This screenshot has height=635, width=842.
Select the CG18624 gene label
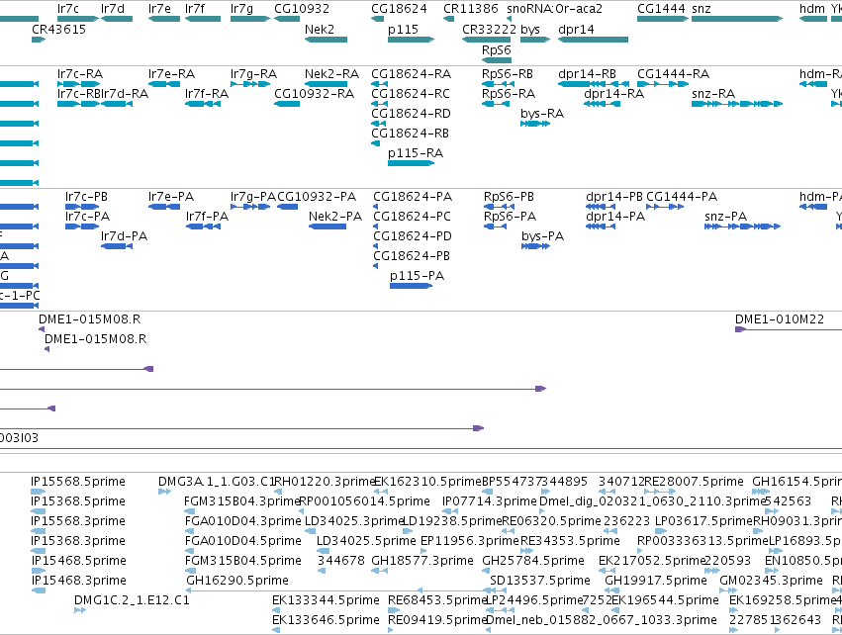pos(399,9)
